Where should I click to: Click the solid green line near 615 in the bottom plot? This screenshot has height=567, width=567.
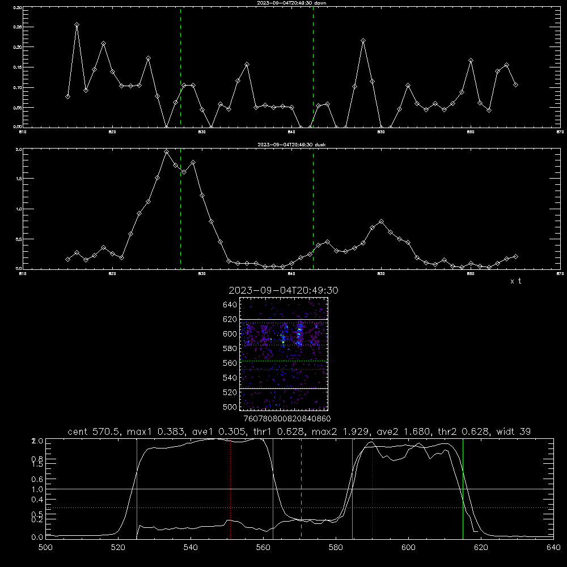pos(463,488)
